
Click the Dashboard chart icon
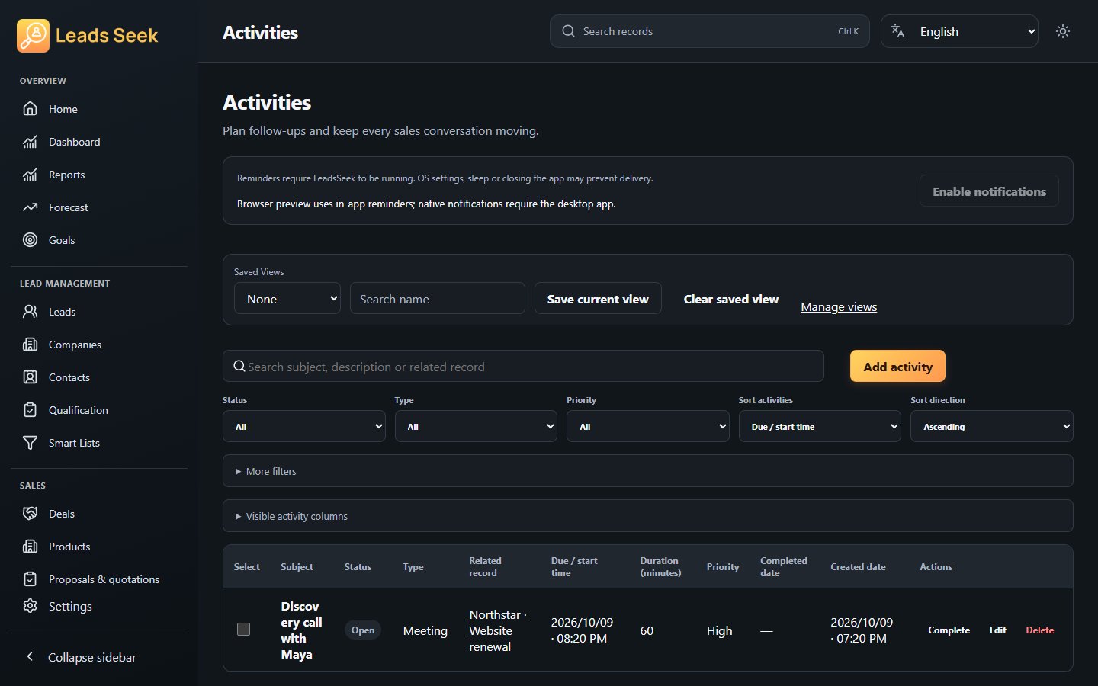coord(30,142)
